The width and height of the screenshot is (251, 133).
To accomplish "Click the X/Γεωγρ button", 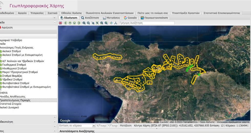I will click(101, 126).
